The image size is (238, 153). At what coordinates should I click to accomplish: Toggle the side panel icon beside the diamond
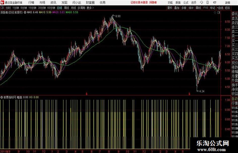(219, 13)
